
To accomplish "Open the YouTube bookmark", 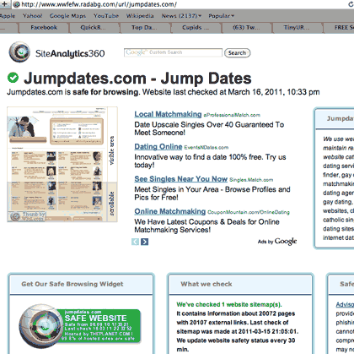I will 106,16.
